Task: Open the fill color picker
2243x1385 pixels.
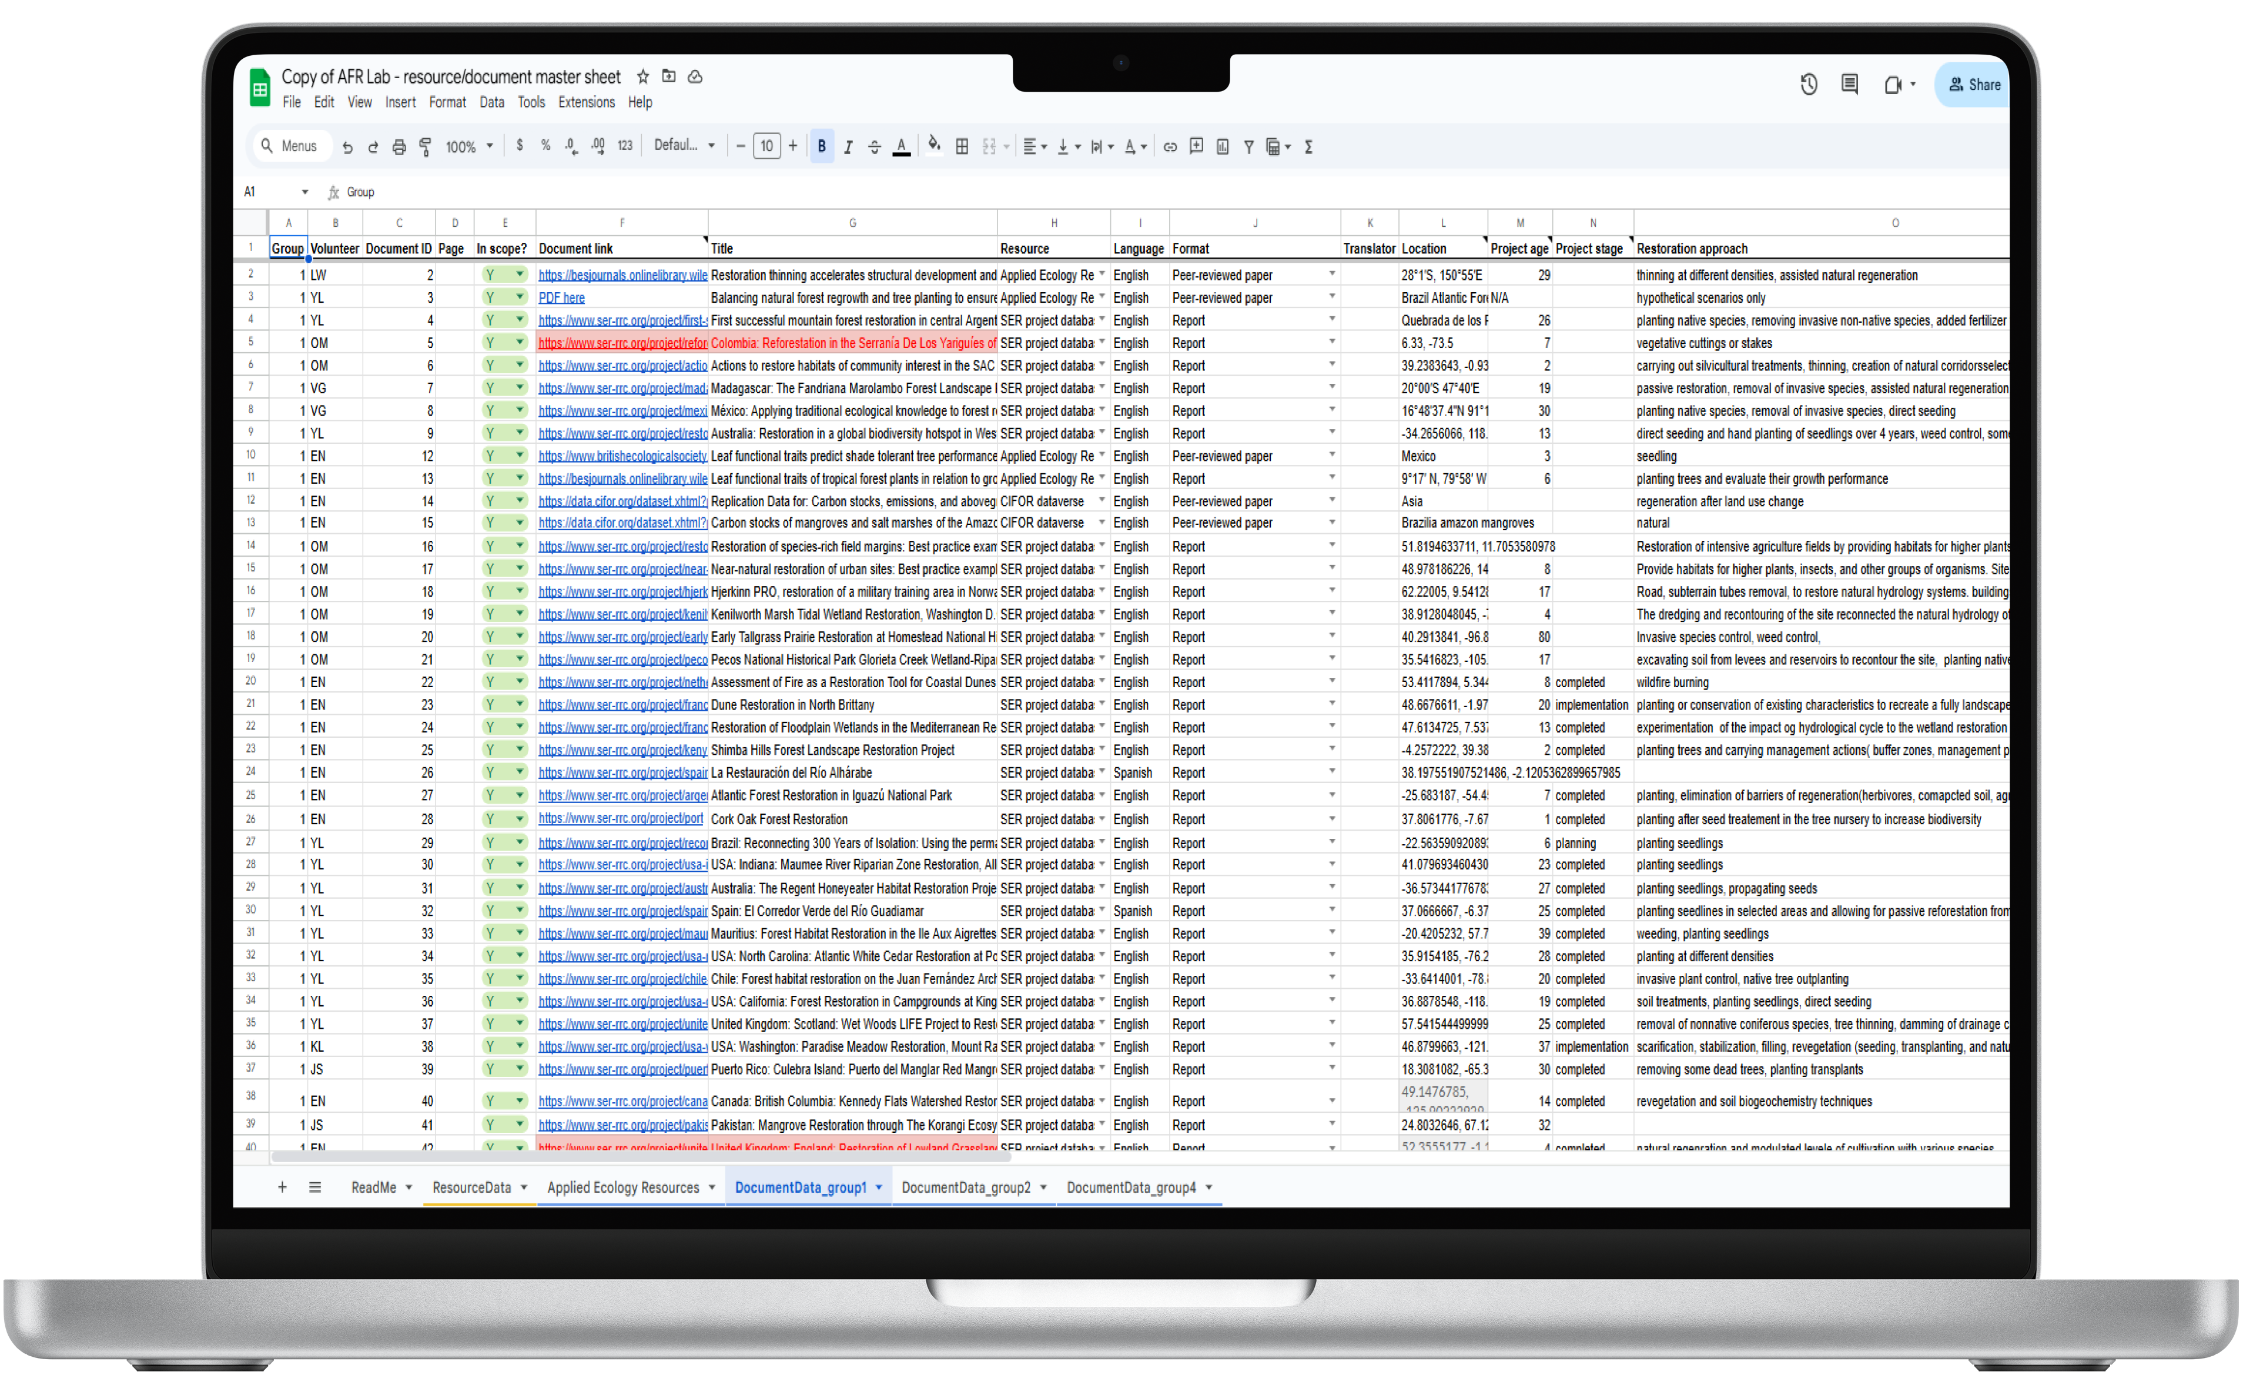Action: coord(933,146)
